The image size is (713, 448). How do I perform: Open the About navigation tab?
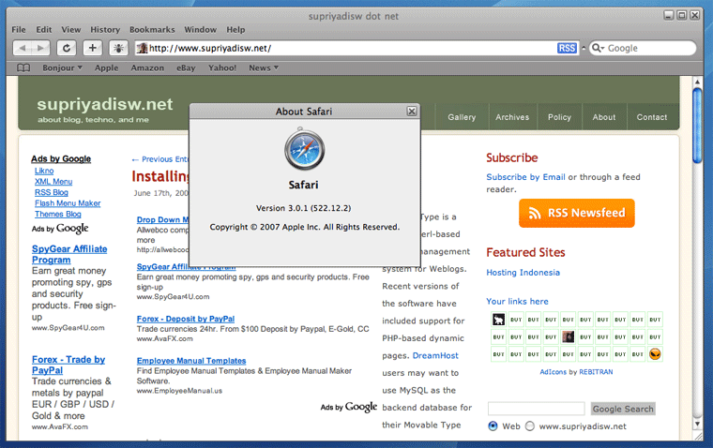pos(604,117)
